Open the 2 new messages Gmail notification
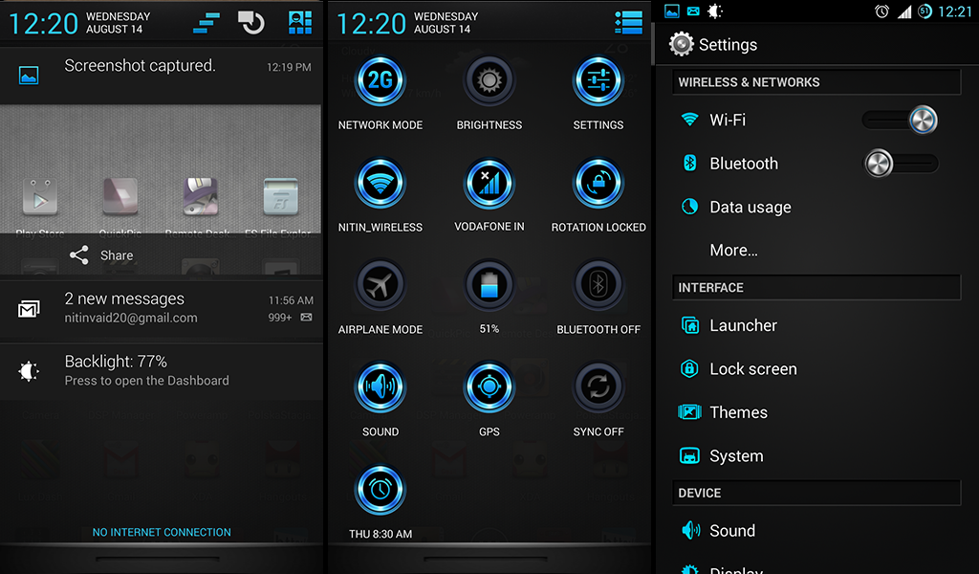This screenshot has width=979, height=574. (x=161, y=309)
